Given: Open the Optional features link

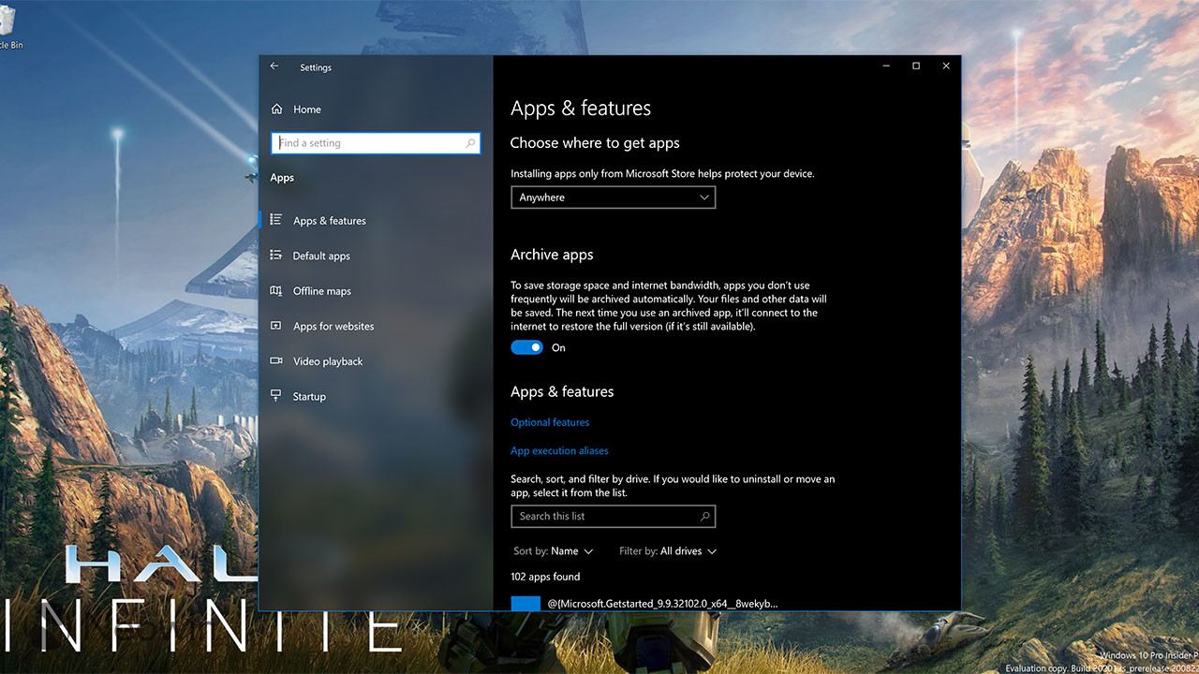Looking at the screenshot, I should 550,422.
